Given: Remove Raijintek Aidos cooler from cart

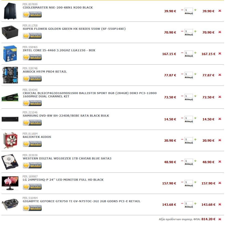Looking at the screenshot, I should tap(220, 140).
